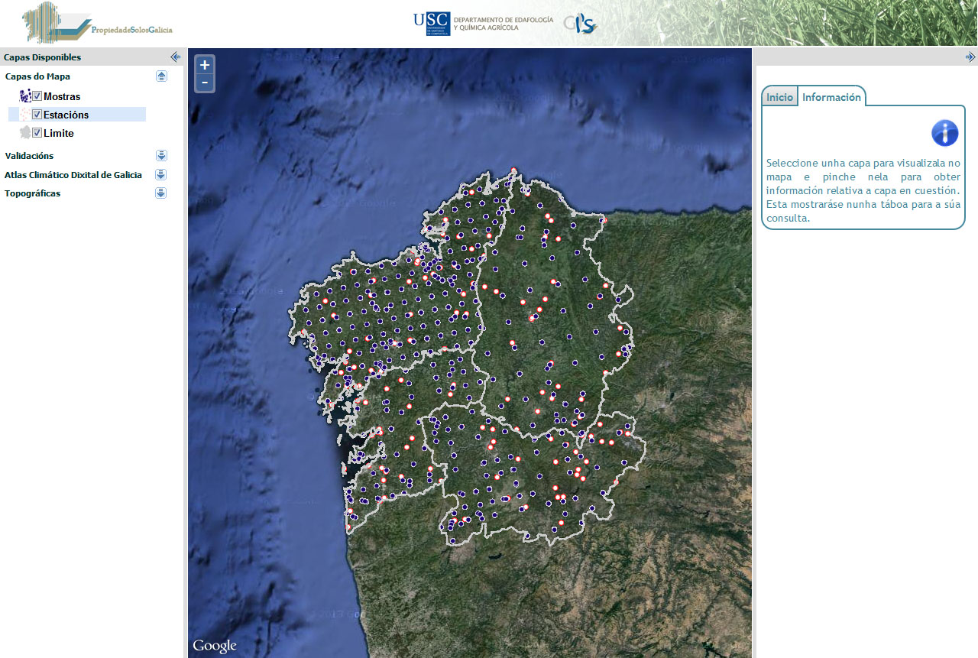Collapse the Capas Dispoñibles left panel
The width and height of the screenshot is (978, 658).
[175, 57]
